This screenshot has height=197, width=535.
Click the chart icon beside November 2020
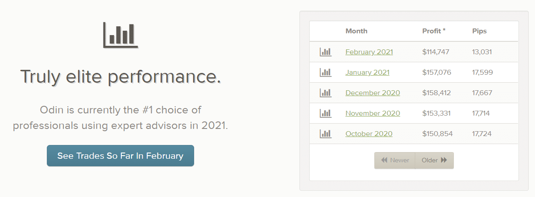click(325, 113)
